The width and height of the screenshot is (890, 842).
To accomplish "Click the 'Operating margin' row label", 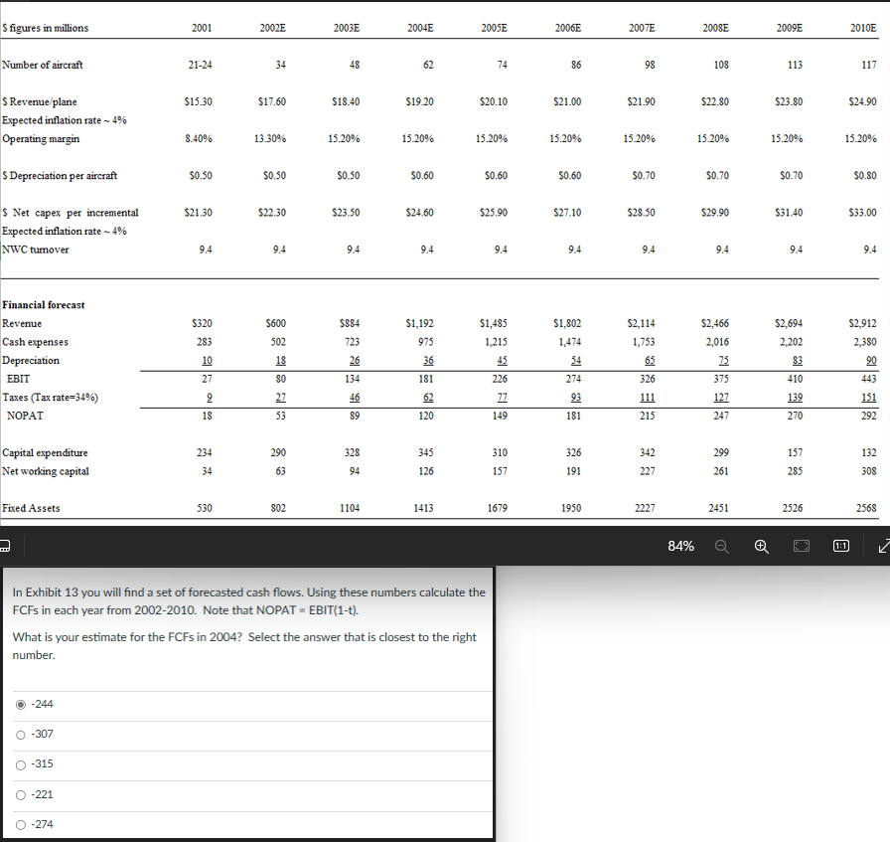I will [41, 138].
